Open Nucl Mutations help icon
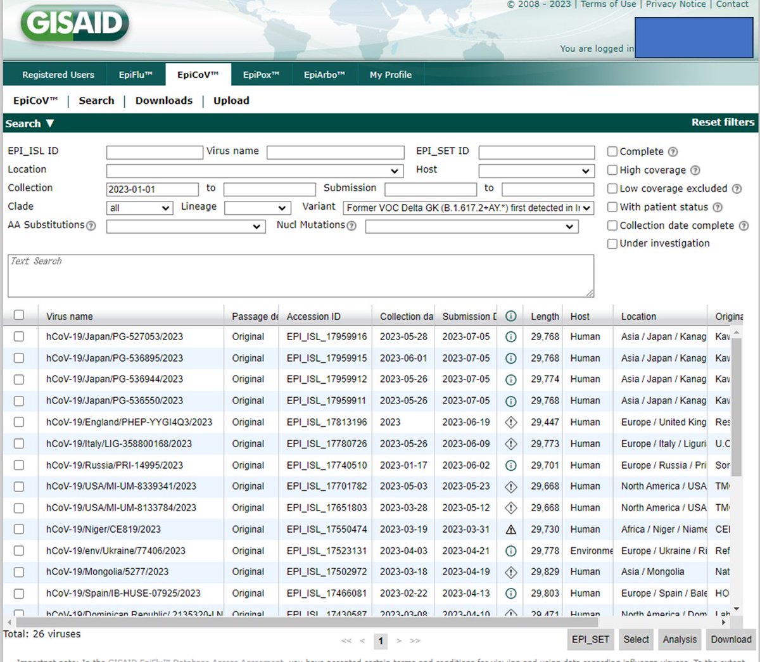Screen dimensions: 760x662 click(352, 226)
